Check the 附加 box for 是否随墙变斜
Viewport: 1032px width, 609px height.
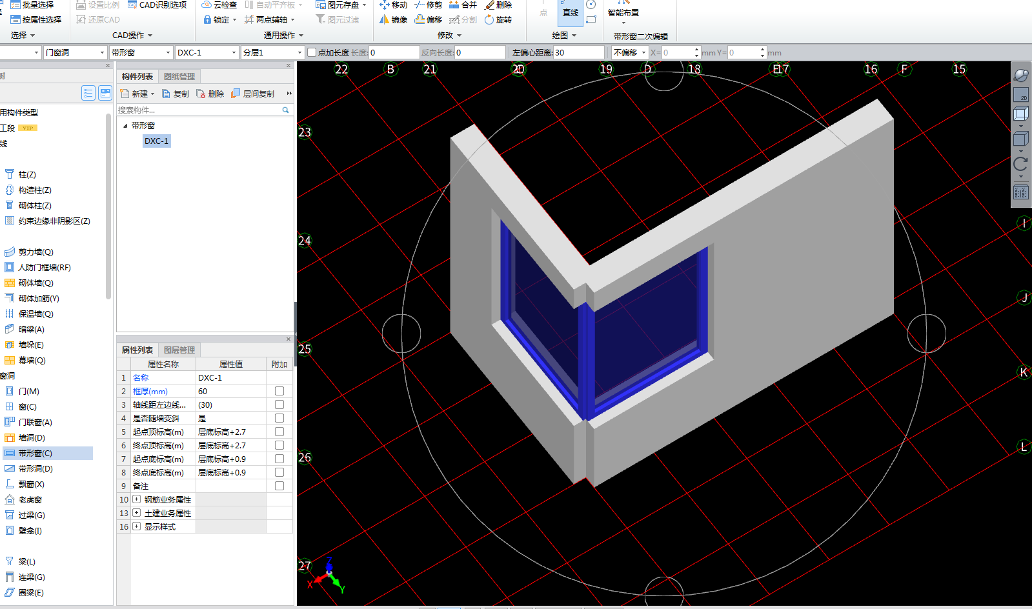pyautogui.click(x=279, y=418)
